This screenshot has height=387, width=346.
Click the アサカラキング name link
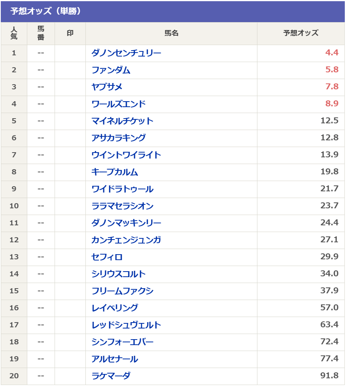click(x=119, y=138)
